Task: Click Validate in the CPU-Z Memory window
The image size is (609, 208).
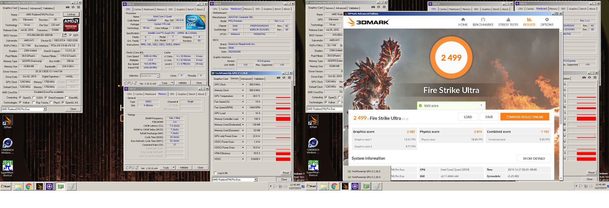Action: pyautogui.click(x=184, y=168)
